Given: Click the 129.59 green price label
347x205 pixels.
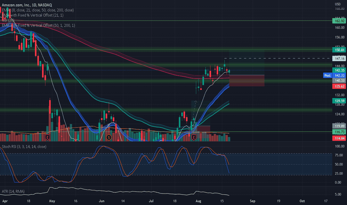Looking at the screenshot, I should pyautogui.click(x=340, y=101).
